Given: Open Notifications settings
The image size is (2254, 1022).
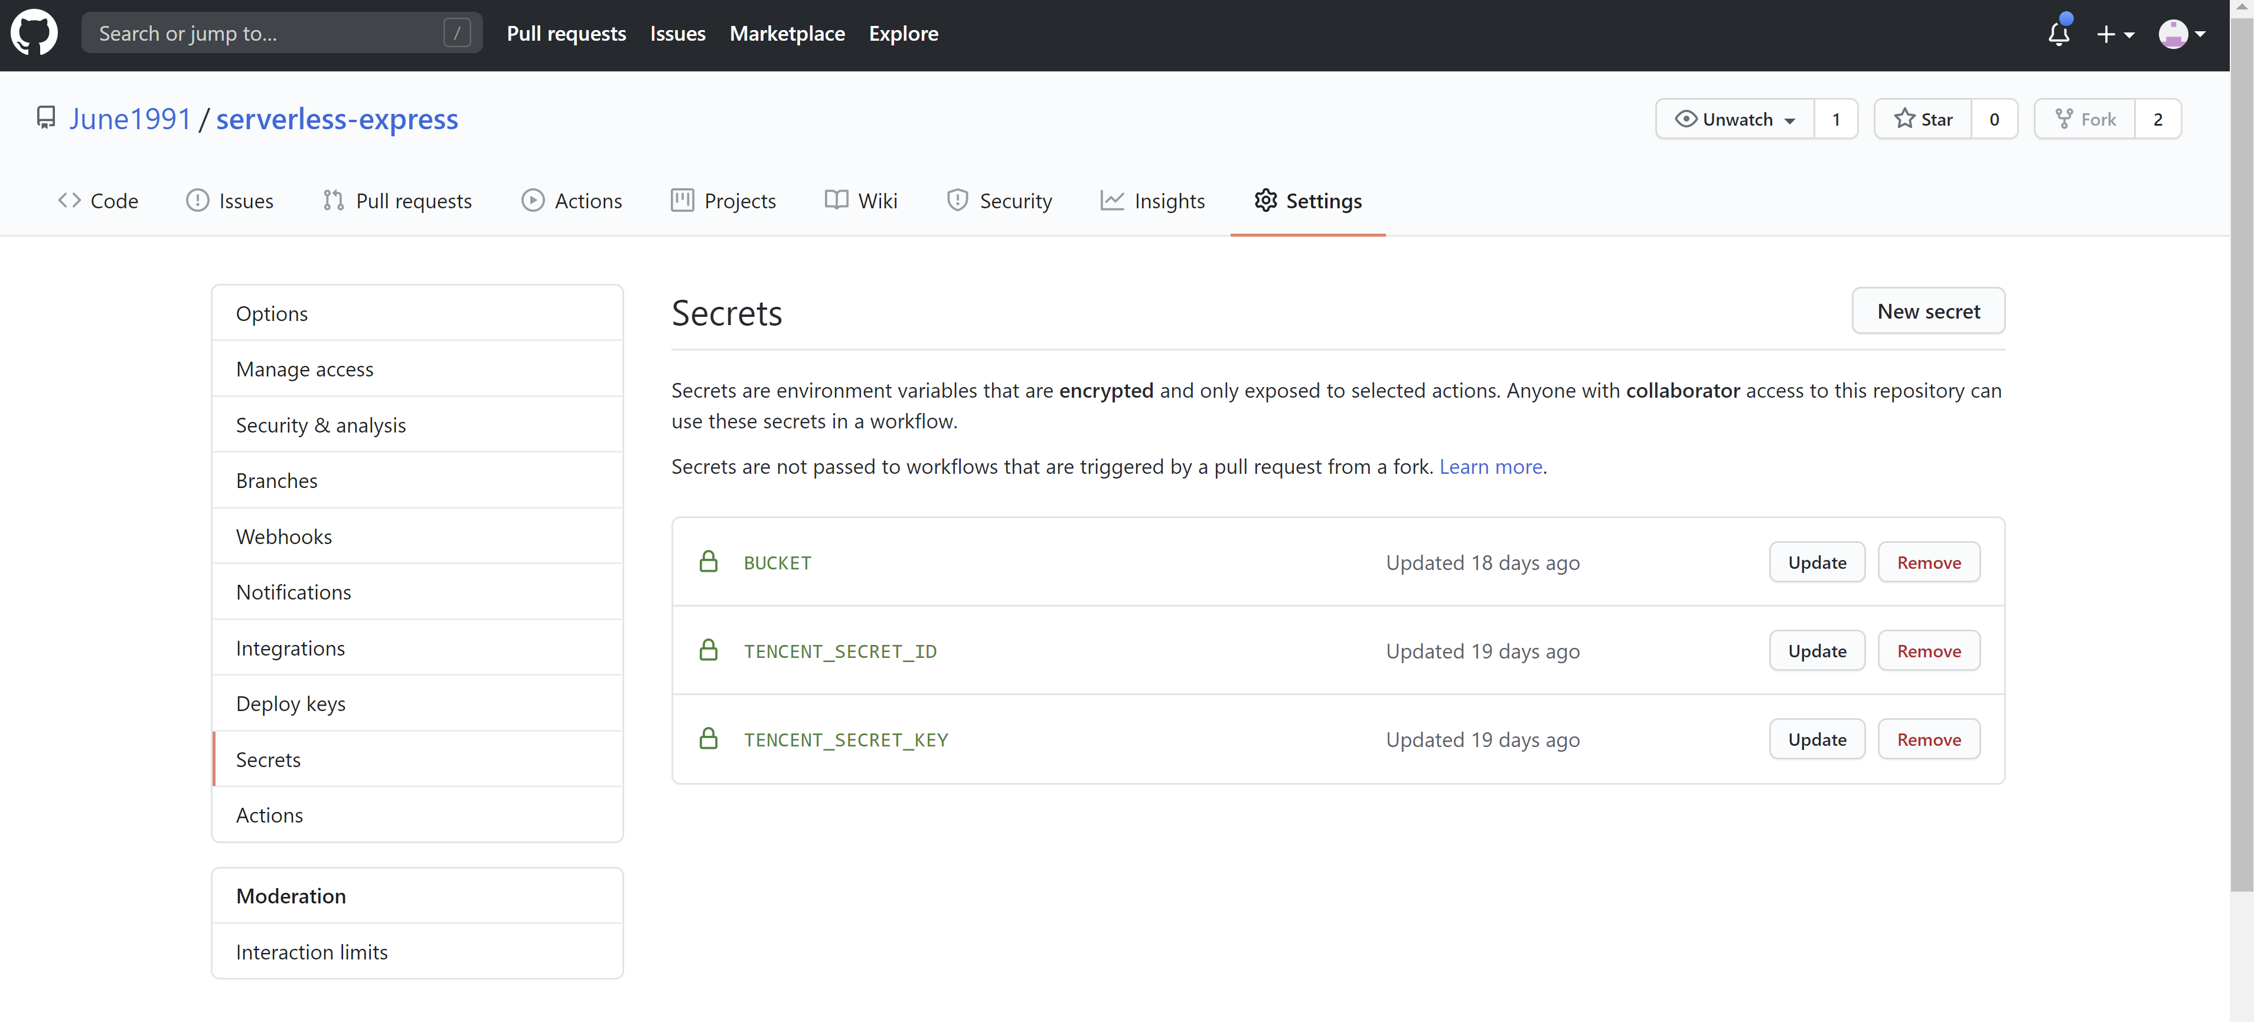Looking at the screenshot, I should pyautogui.click(x=417, y=592).
